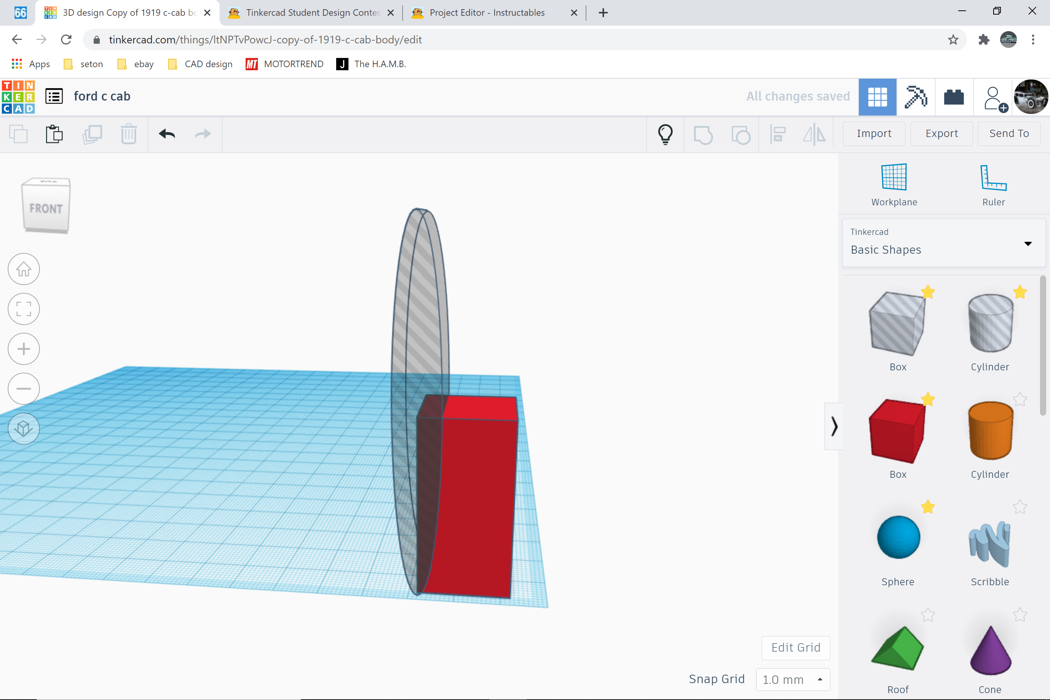Image resolution: width=1050 pixels, height=700 pixels.
Task: Click the Redo arrow button
Action: (203, 134)
